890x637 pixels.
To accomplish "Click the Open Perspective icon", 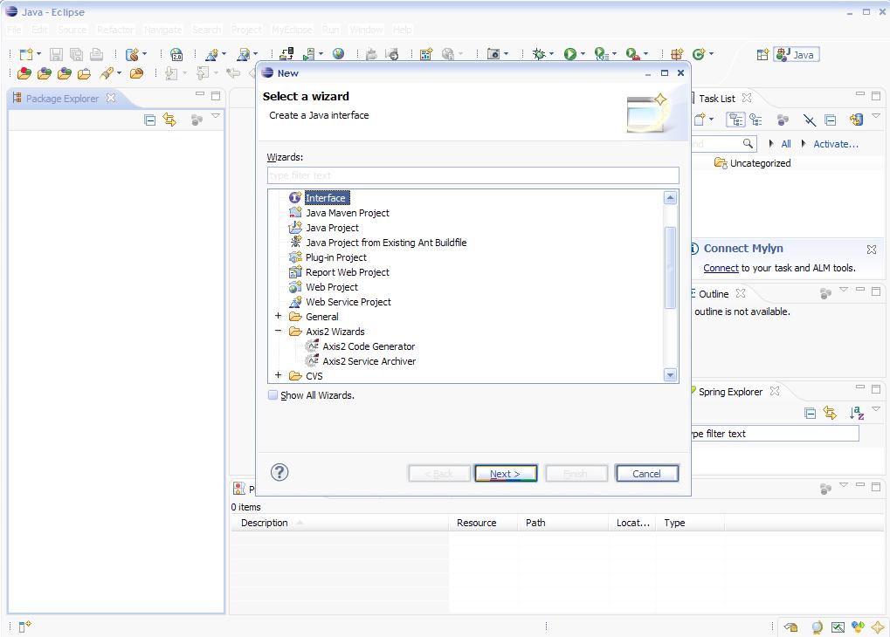I will coord(762,54).
